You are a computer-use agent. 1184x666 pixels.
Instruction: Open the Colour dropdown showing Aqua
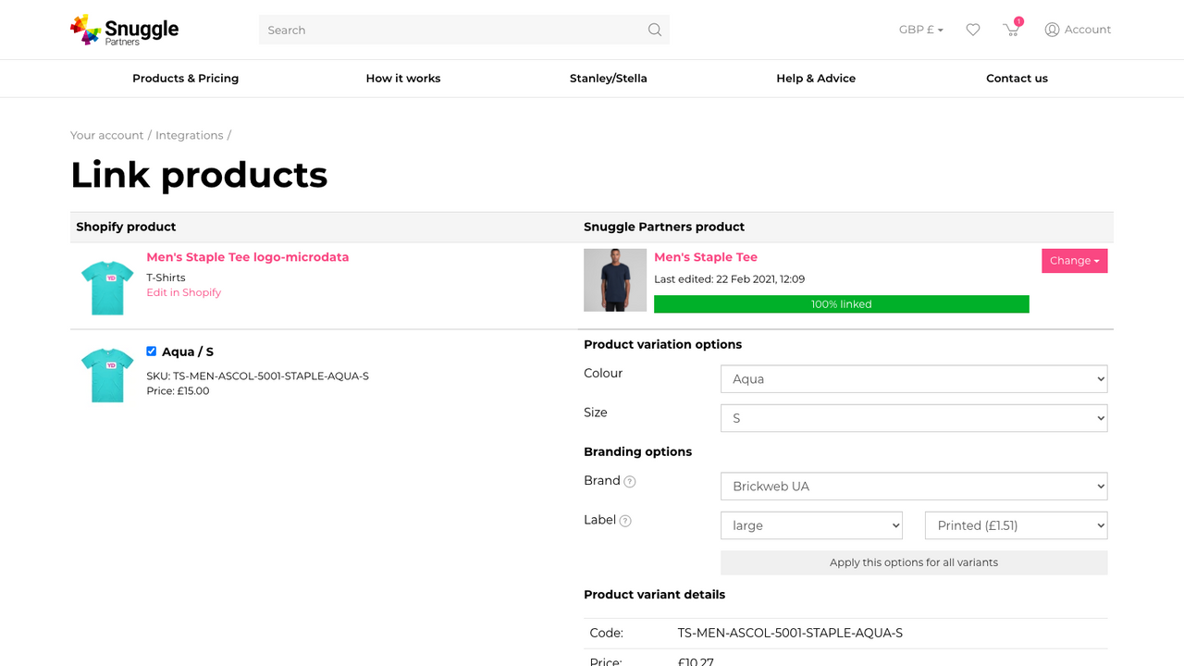click(913, 378)
